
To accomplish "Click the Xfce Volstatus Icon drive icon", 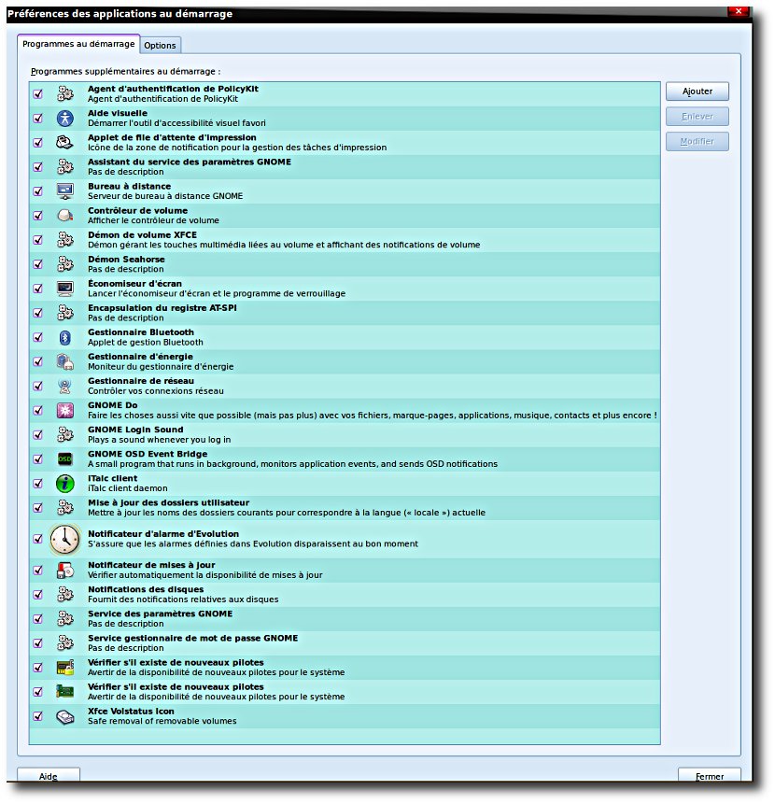I will coord(65,717).
